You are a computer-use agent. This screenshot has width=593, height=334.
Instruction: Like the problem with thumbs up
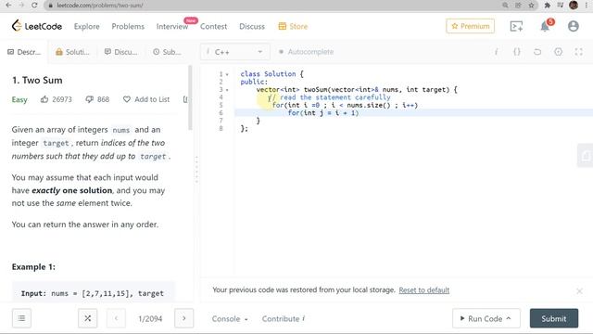44,99
